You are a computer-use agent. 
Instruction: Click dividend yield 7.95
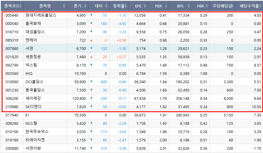click(x=257, y=90)
